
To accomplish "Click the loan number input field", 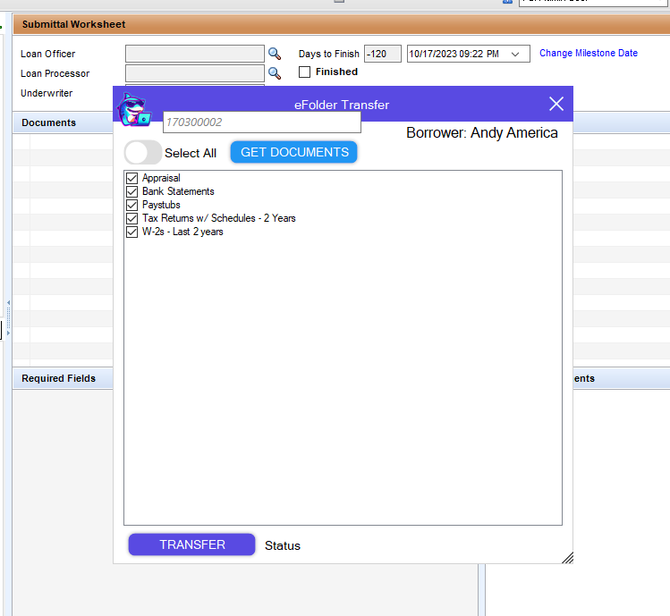I will (x=261, y=122).
